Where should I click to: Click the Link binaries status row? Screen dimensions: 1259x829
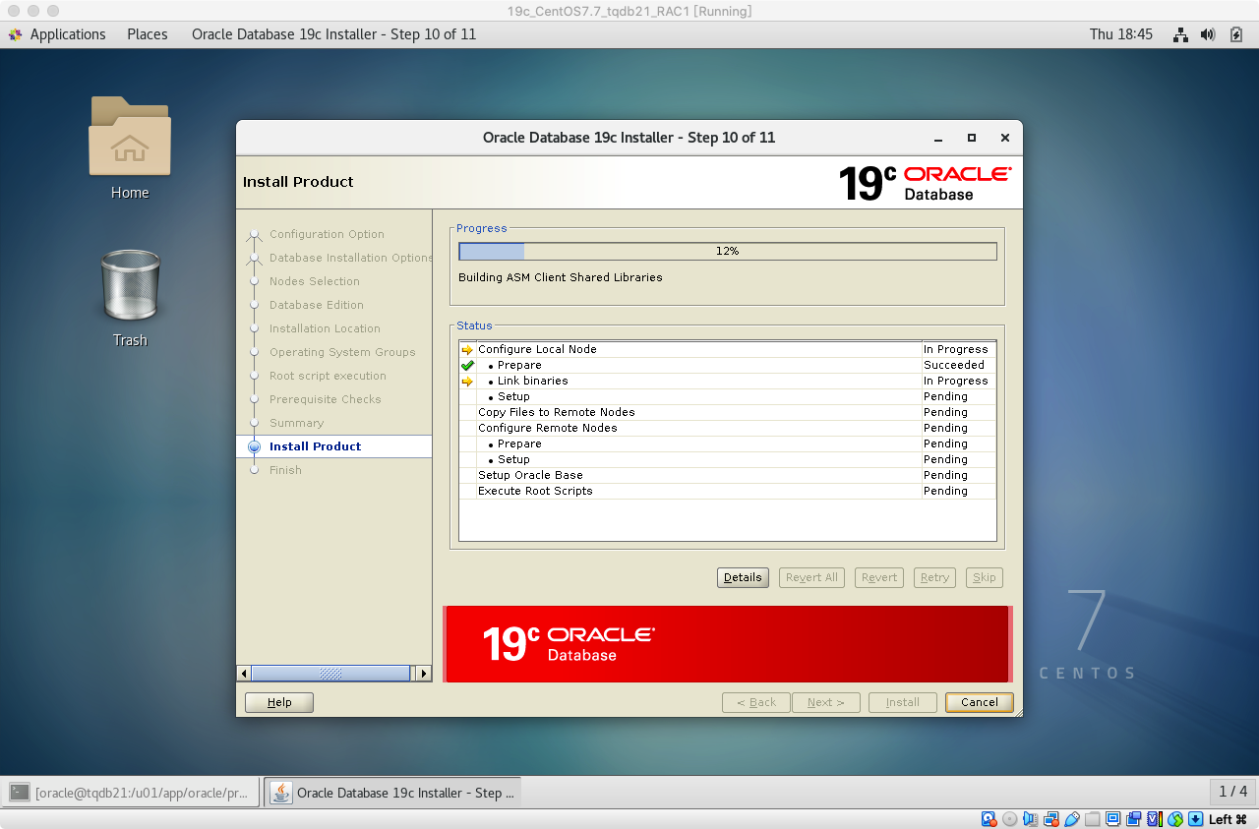pos(728,381)
